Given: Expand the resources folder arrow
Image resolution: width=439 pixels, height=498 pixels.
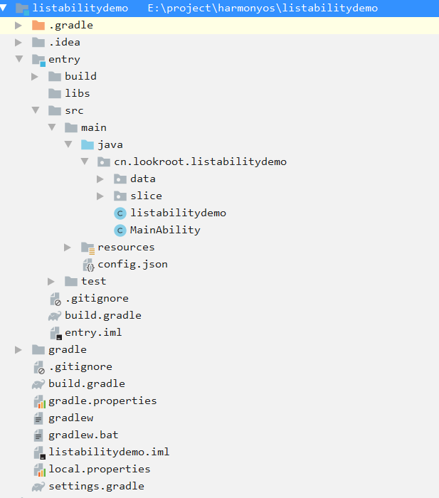Looking at the screenshot, I should coord(68,247).
